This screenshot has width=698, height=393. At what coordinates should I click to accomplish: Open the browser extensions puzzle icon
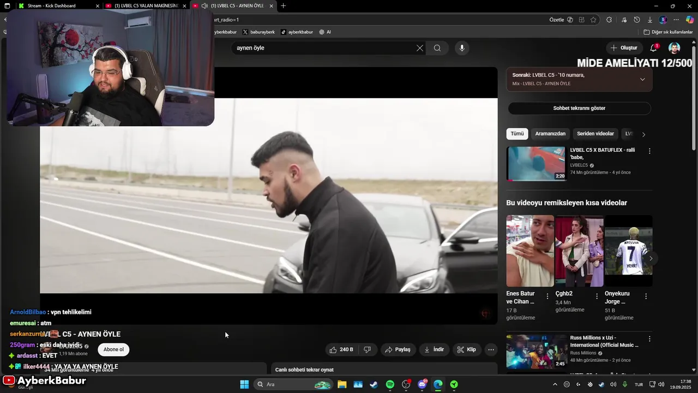(x=609, y=20)
